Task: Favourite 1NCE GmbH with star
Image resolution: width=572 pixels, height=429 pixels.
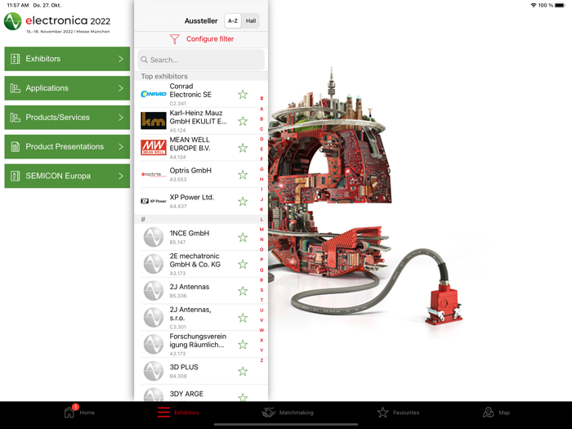Action: pyautogui.click(x=243, y=238)
